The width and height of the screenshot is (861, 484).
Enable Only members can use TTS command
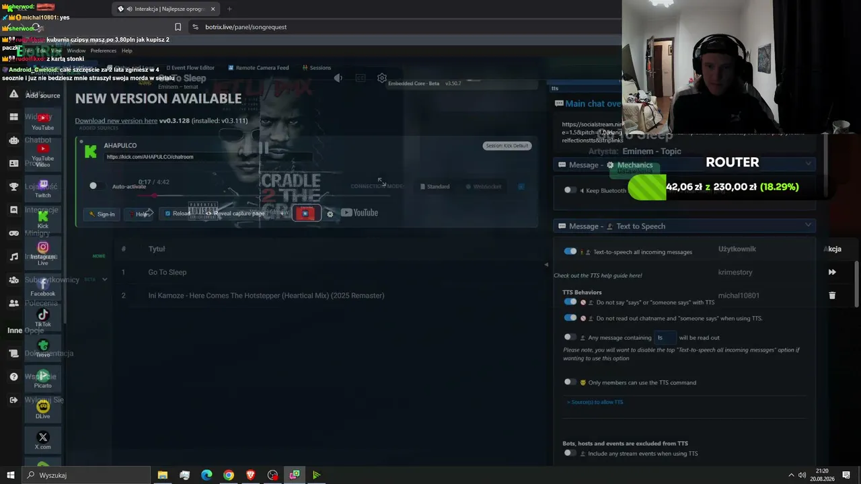pos(570,382)
